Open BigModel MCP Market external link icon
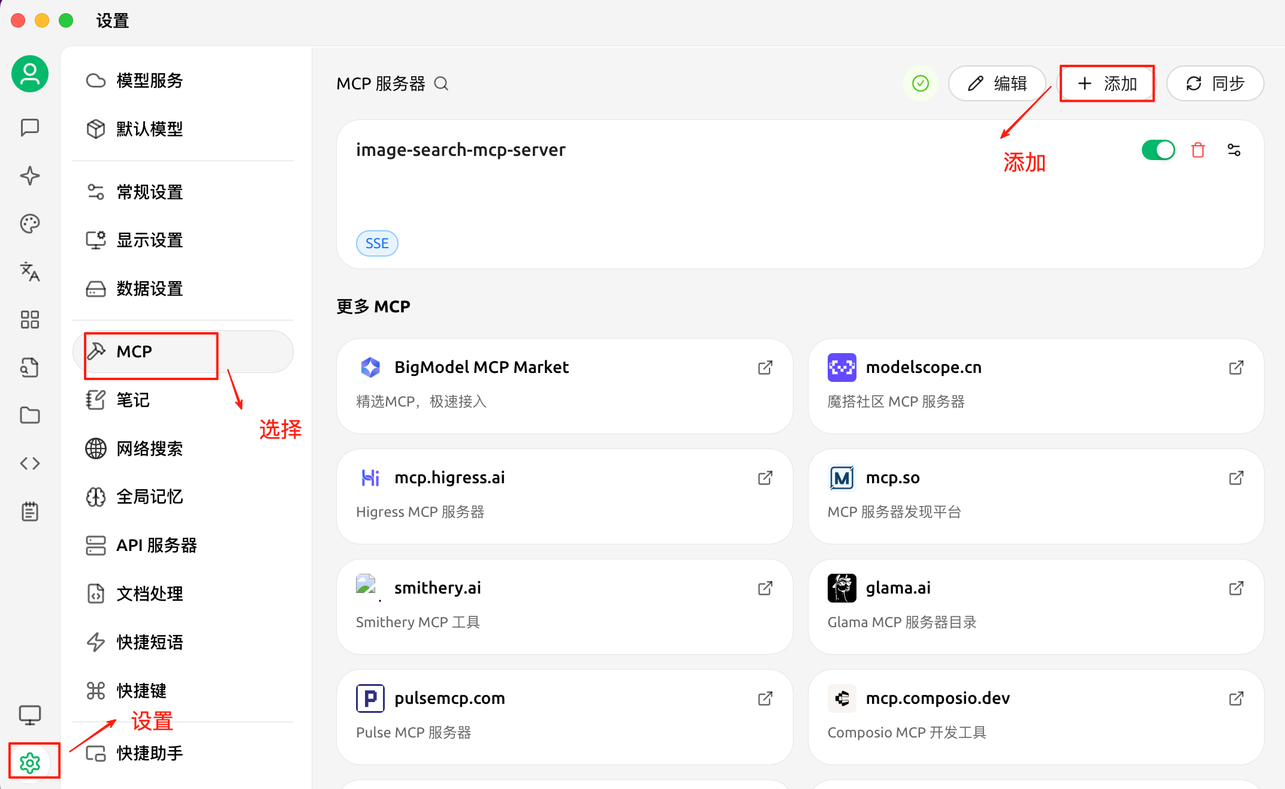Viewport: 1285px width, 789px height. pyautogui.click(x=765, y=368)
